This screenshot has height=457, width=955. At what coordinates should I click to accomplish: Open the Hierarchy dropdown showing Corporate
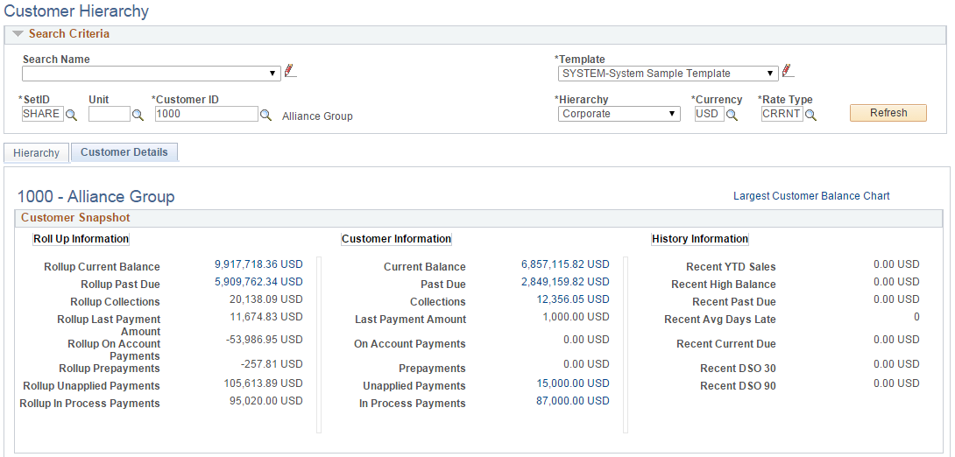click(619, 114)
